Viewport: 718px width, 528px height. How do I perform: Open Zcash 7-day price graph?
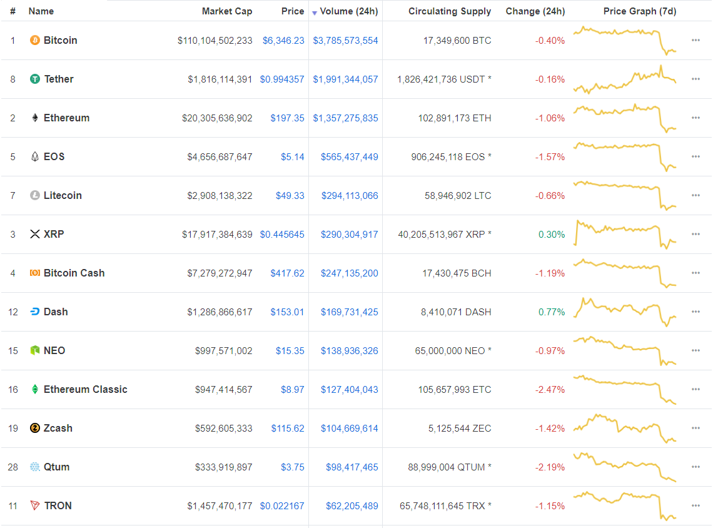[625, 428]
